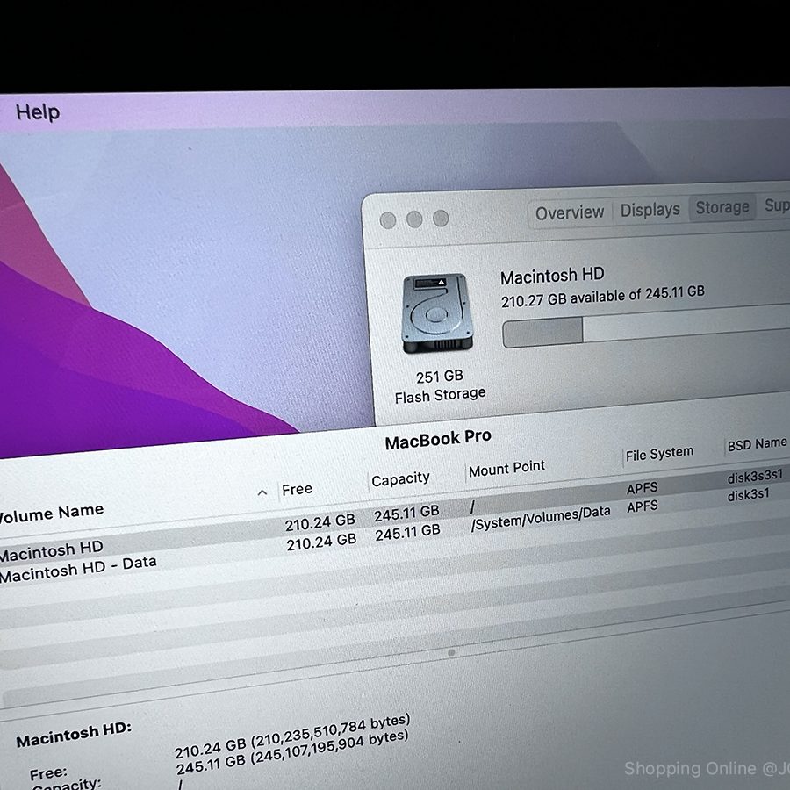Screen dimensions: 790x790
Task: Sort by the Volume Name column header
Action: [x=50, y=513]
